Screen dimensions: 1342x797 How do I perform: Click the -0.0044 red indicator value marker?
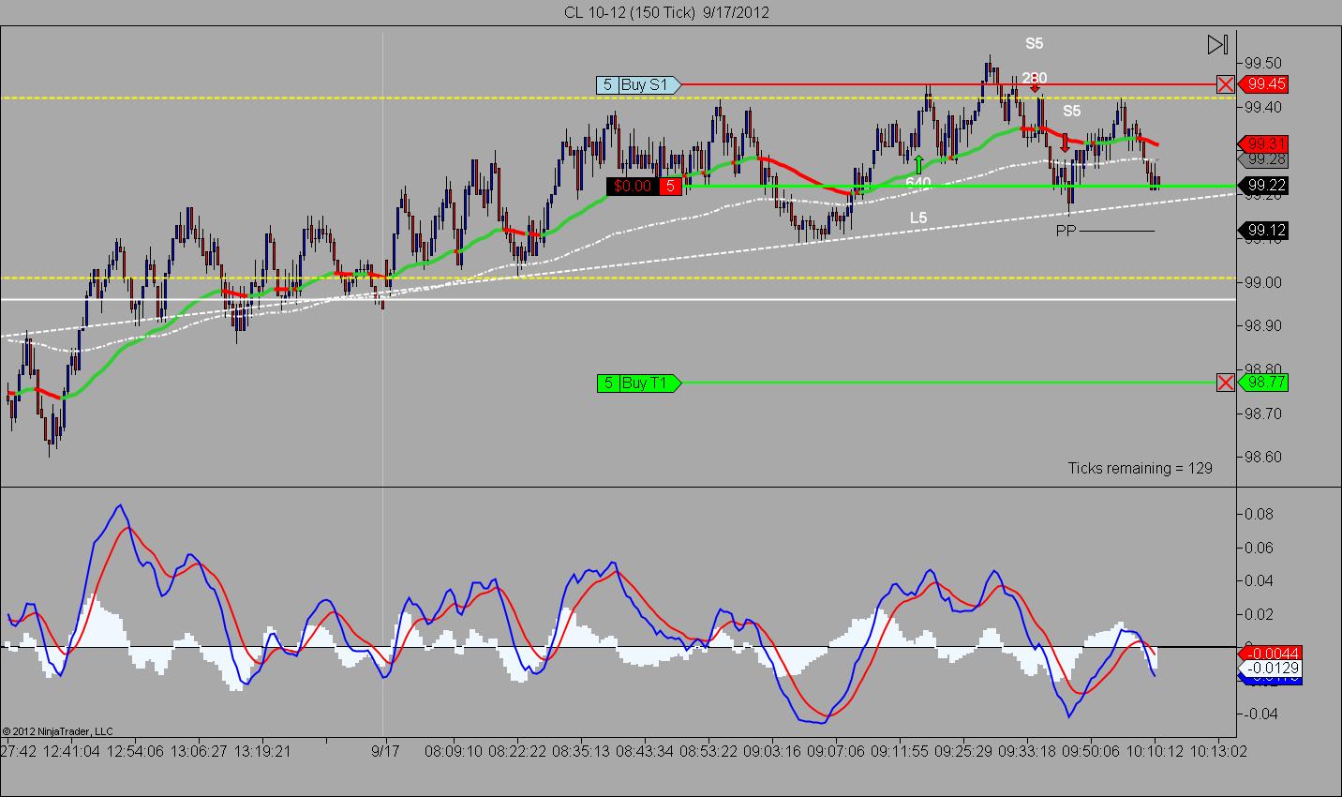coord(1264,653)
